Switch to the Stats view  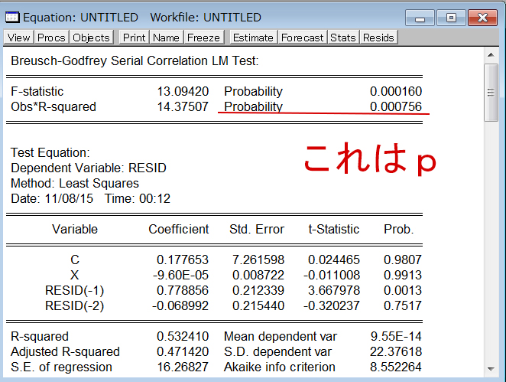pyautogui.click(x=343, y=38)
